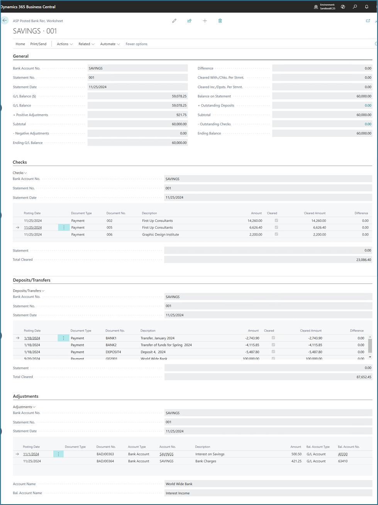The image size is (378, 505).
Task: Open the Copilot icon in top bar
Action: click(x=343, y=7)
